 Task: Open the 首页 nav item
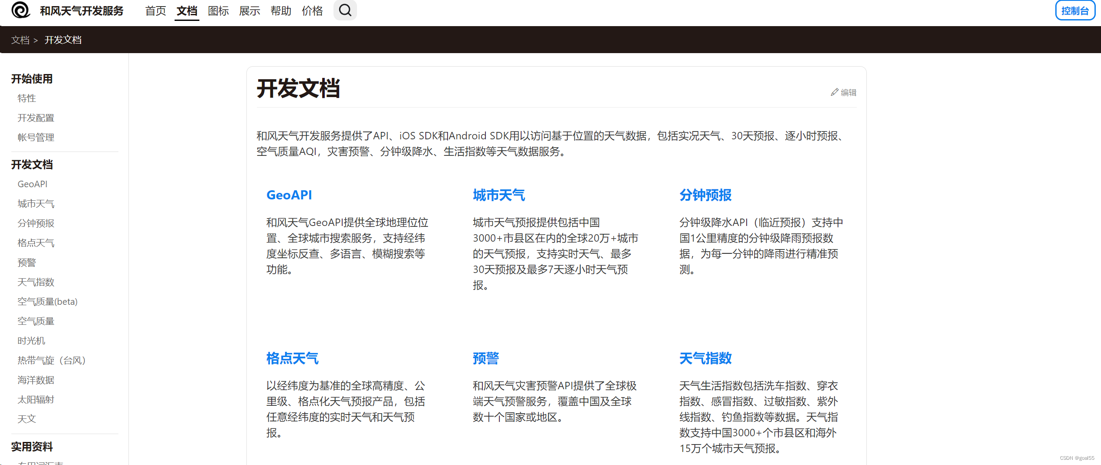pos(155,11)
